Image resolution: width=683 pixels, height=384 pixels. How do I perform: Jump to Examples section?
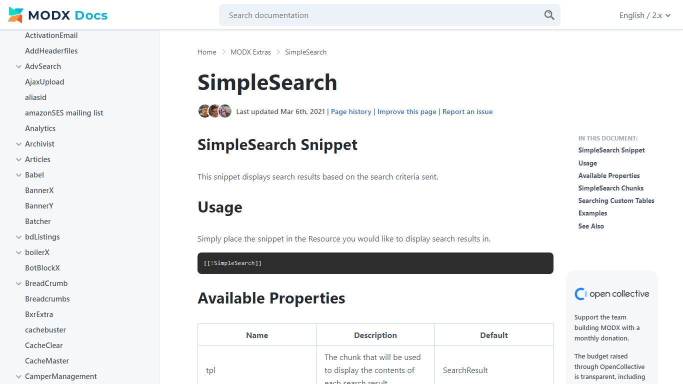click(x=592, y=213)
